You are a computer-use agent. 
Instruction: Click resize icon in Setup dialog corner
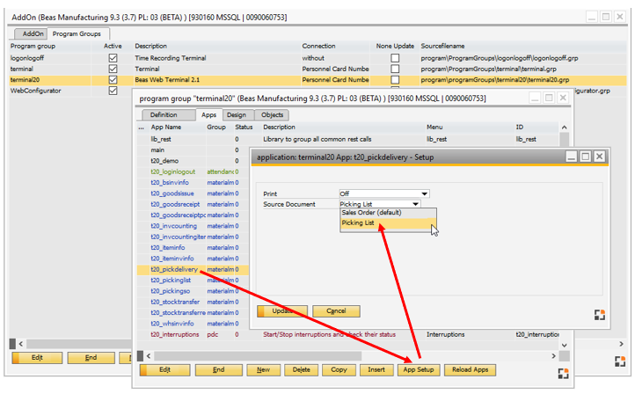(600, 316)
